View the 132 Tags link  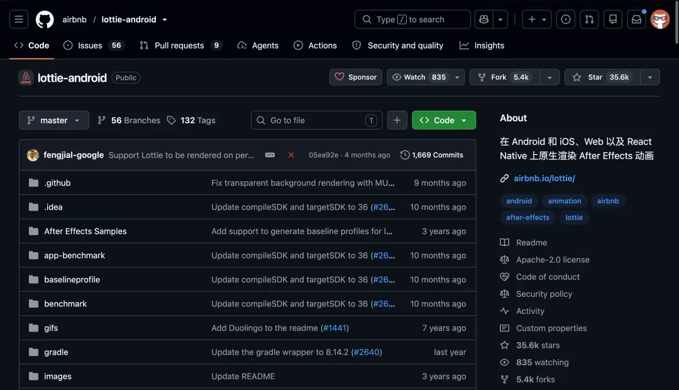pyautogui.click(x=191, y=121)
